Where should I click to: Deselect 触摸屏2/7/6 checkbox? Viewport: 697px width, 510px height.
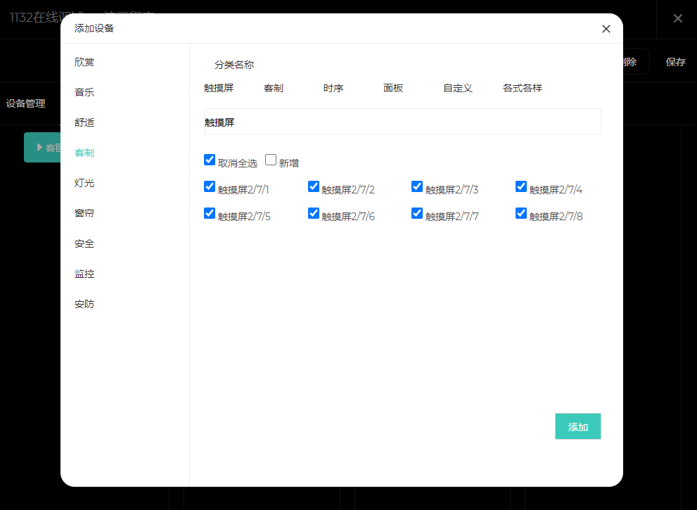coord(314,214)
